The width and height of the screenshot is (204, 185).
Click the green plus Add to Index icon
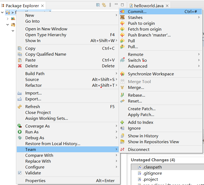[122, 122]
